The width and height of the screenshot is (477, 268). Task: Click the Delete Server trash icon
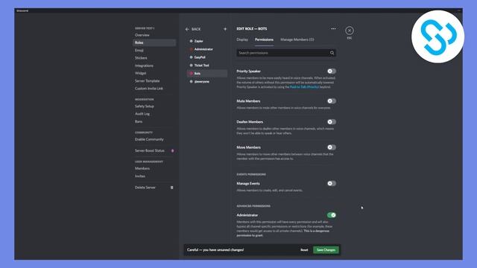[172, 188]
